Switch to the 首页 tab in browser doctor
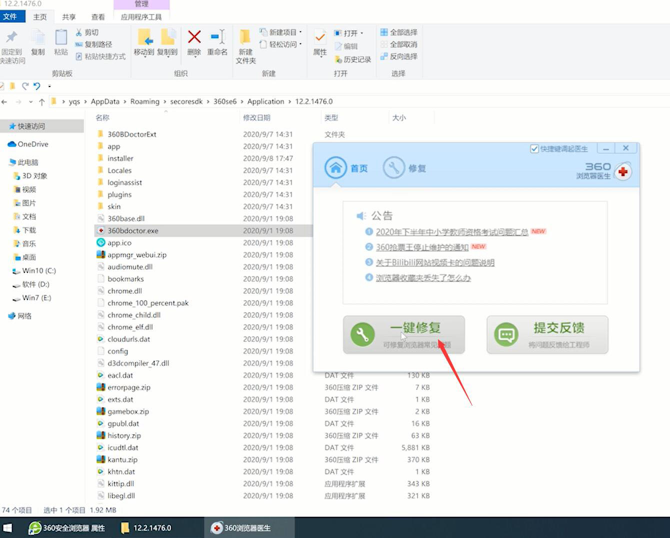The width and height of the screenshot is (670, 538). (x=346, y=168)
